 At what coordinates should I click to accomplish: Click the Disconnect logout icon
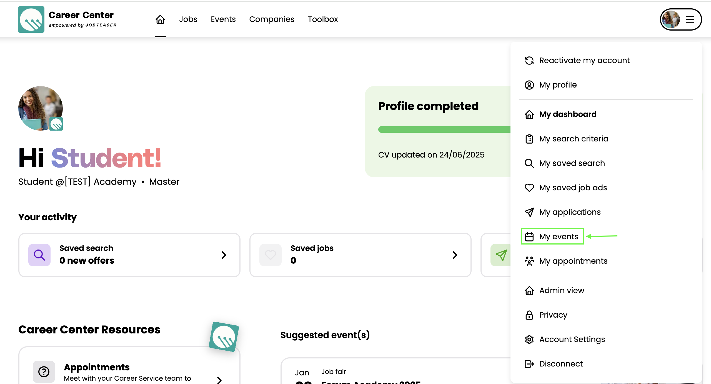(x=529, y=364)
